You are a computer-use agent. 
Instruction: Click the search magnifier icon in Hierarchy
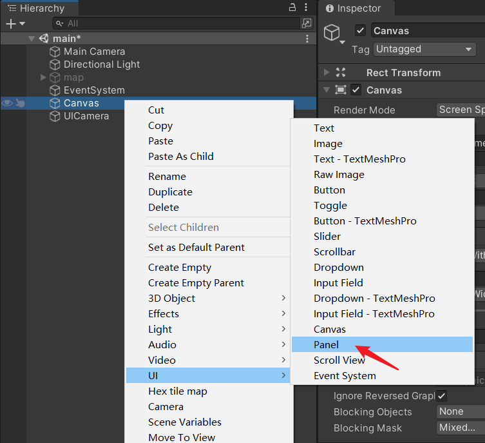click(x=59, y=23)
